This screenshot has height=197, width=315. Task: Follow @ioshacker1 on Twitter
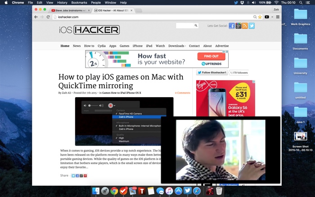[x=212, y=72]
